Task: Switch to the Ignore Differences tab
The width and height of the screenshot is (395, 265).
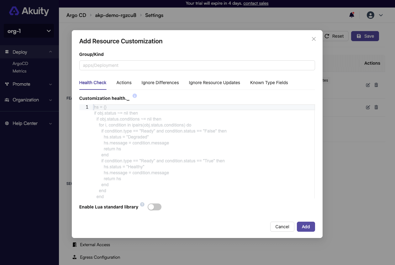Action: pyautogui.click(x=160, y=83)
